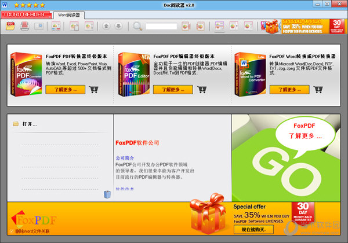Click the cart icon for Word转换成PDF转换器
The image size is (348, 243).
click(x=318, y=90)
